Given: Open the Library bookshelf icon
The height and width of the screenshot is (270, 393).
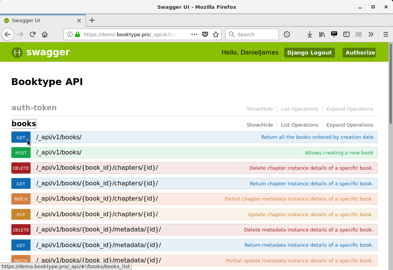Looking at the screenshot, I should [x=322, y=34].
